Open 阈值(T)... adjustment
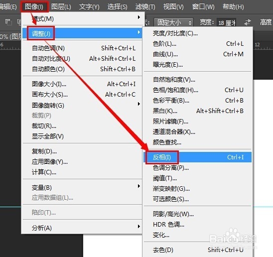273x257 pixels. pos(198,178)
